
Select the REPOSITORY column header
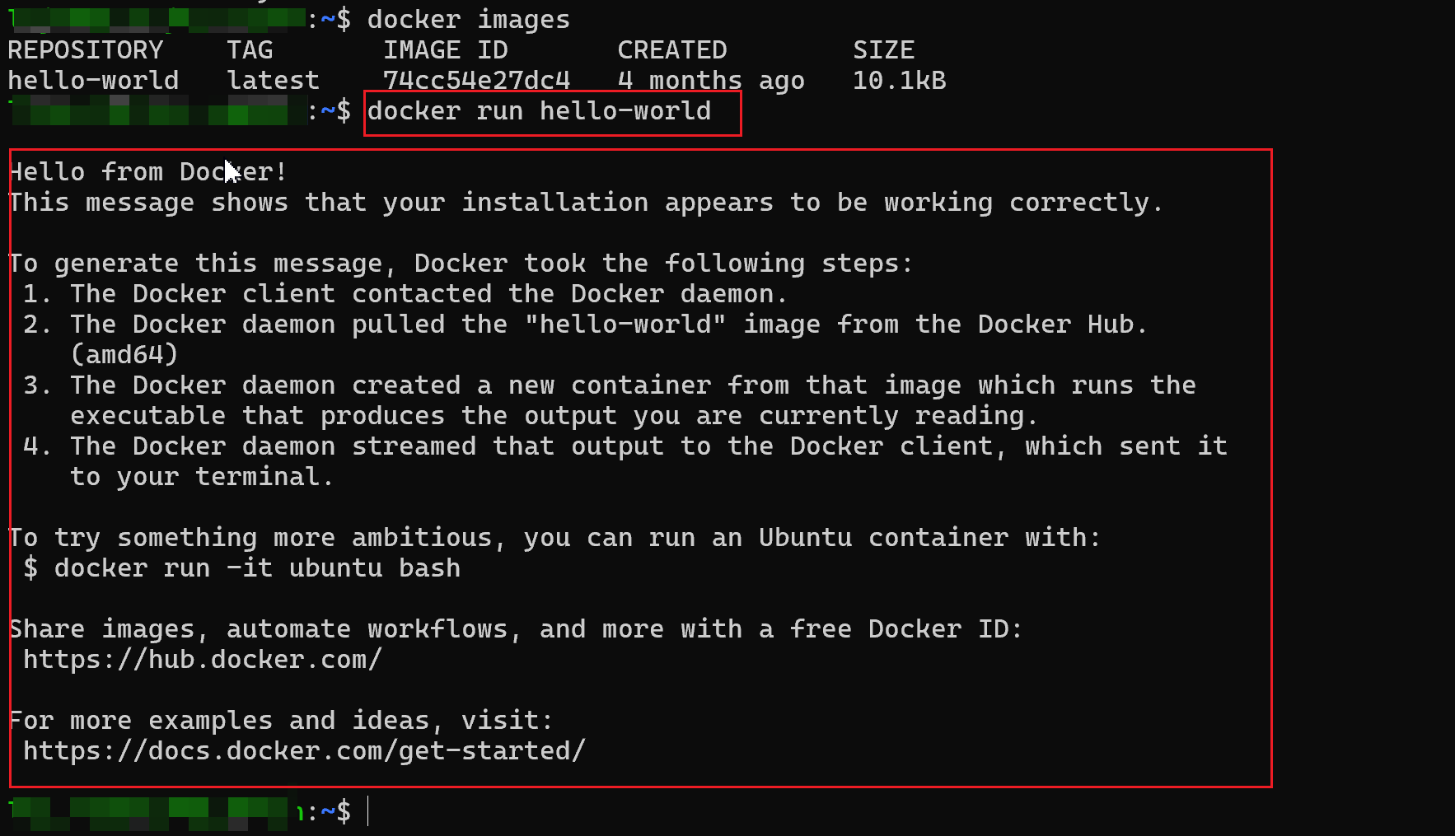coord(86,50)
